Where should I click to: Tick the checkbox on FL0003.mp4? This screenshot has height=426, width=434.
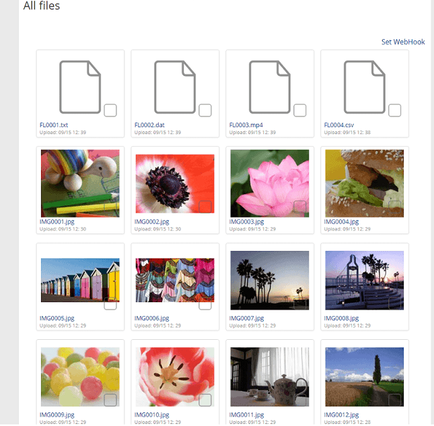coord(300,110)
